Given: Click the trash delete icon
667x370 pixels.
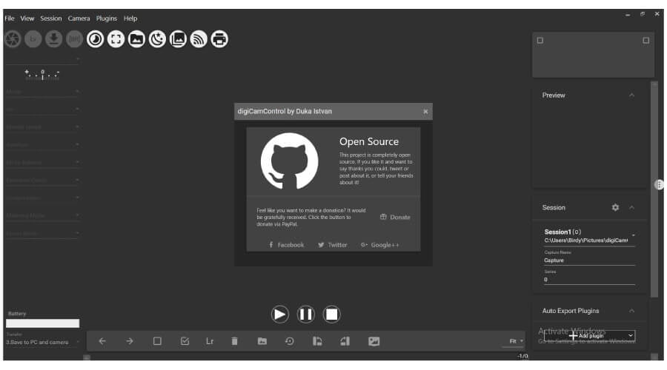Looking at the screenshot, I should coord(234,341).
